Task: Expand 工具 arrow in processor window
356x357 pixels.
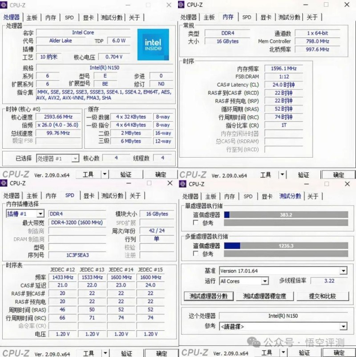Action: point(105,174)
